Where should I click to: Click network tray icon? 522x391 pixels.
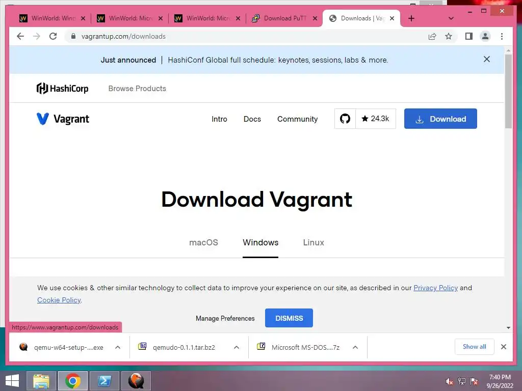(461, 381)
